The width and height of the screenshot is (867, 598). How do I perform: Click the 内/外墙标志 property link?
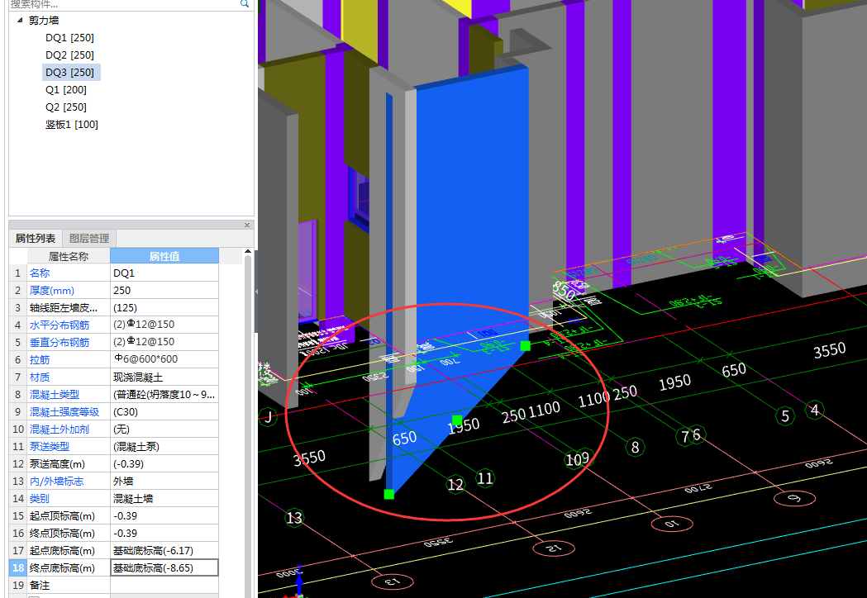pyautogui.click(x=56, y=482)
